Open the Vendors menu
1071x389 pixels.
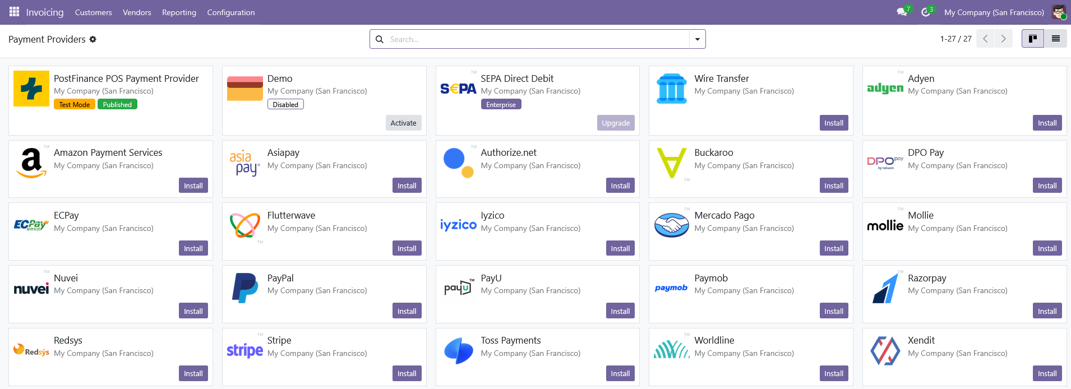click(137, 12)
